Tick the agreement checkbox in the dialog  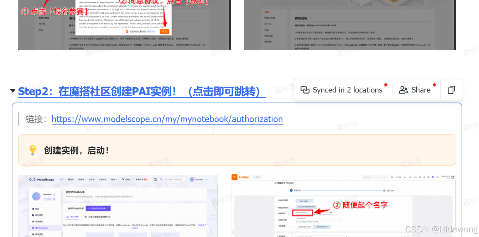coord(127,31)
